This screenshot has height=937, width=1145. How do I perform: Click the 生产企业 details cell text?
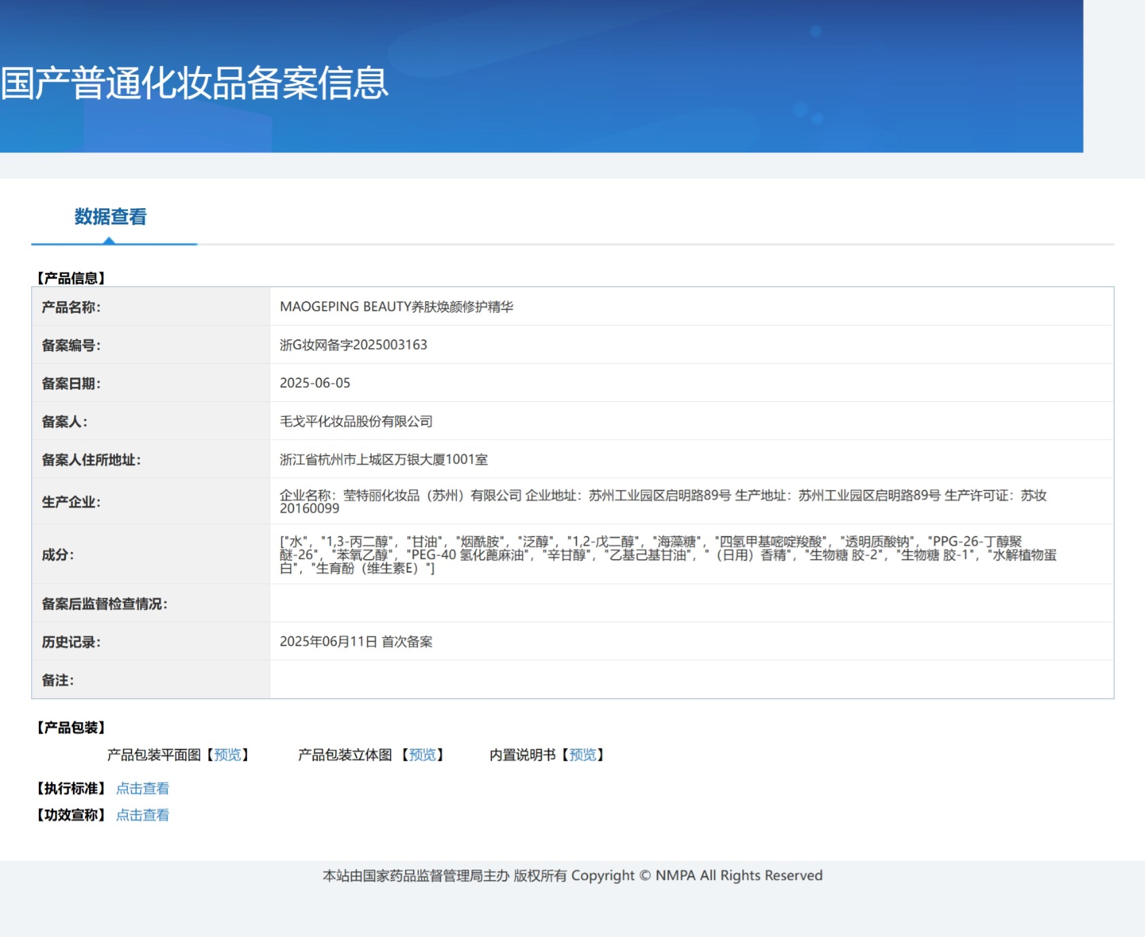663,502
